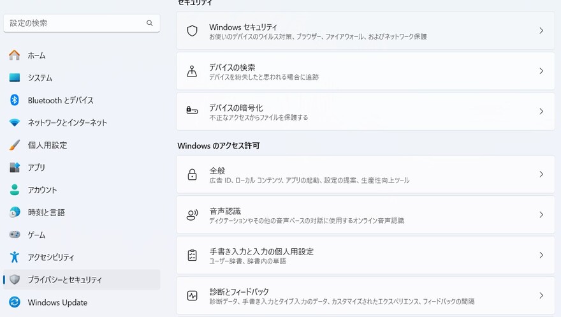The height and width of the screenshot is (317, 561).
Task: Click the 個人用設定 paintbrush icon
Action: click(14, 145)
